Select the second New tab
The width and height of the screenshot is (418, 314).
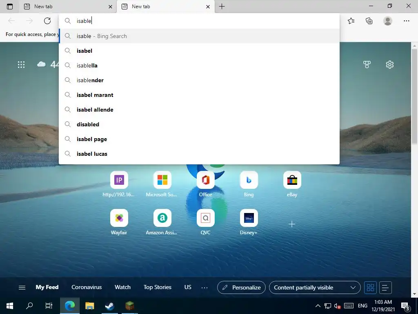[165, 7]
